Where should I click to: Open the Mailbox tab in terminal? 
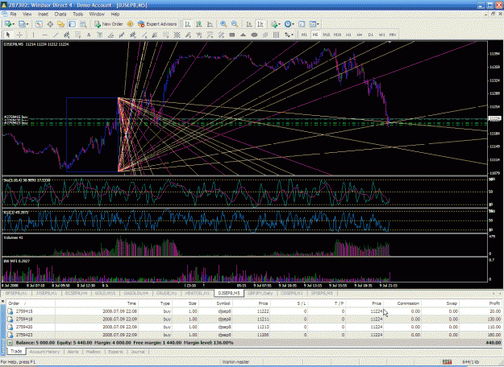(94, 352)
